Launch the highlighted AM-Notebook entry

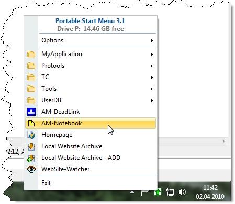(x=91, y=123)
